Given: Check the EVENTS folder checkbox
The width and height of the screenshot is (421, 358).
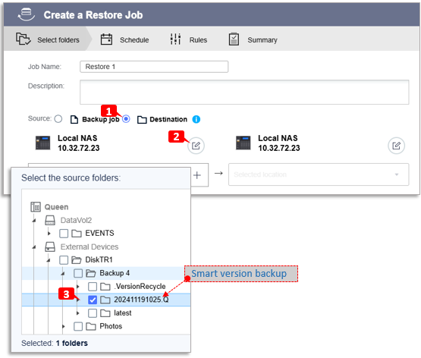Looking at the screenshot, I should [64, 234].
